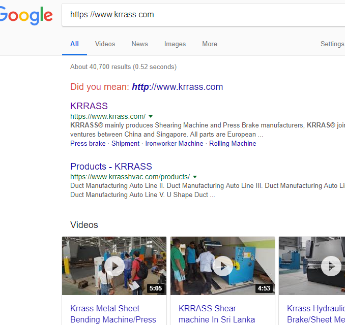
Task: Open the News tab
Action: (x=139, y=44)
